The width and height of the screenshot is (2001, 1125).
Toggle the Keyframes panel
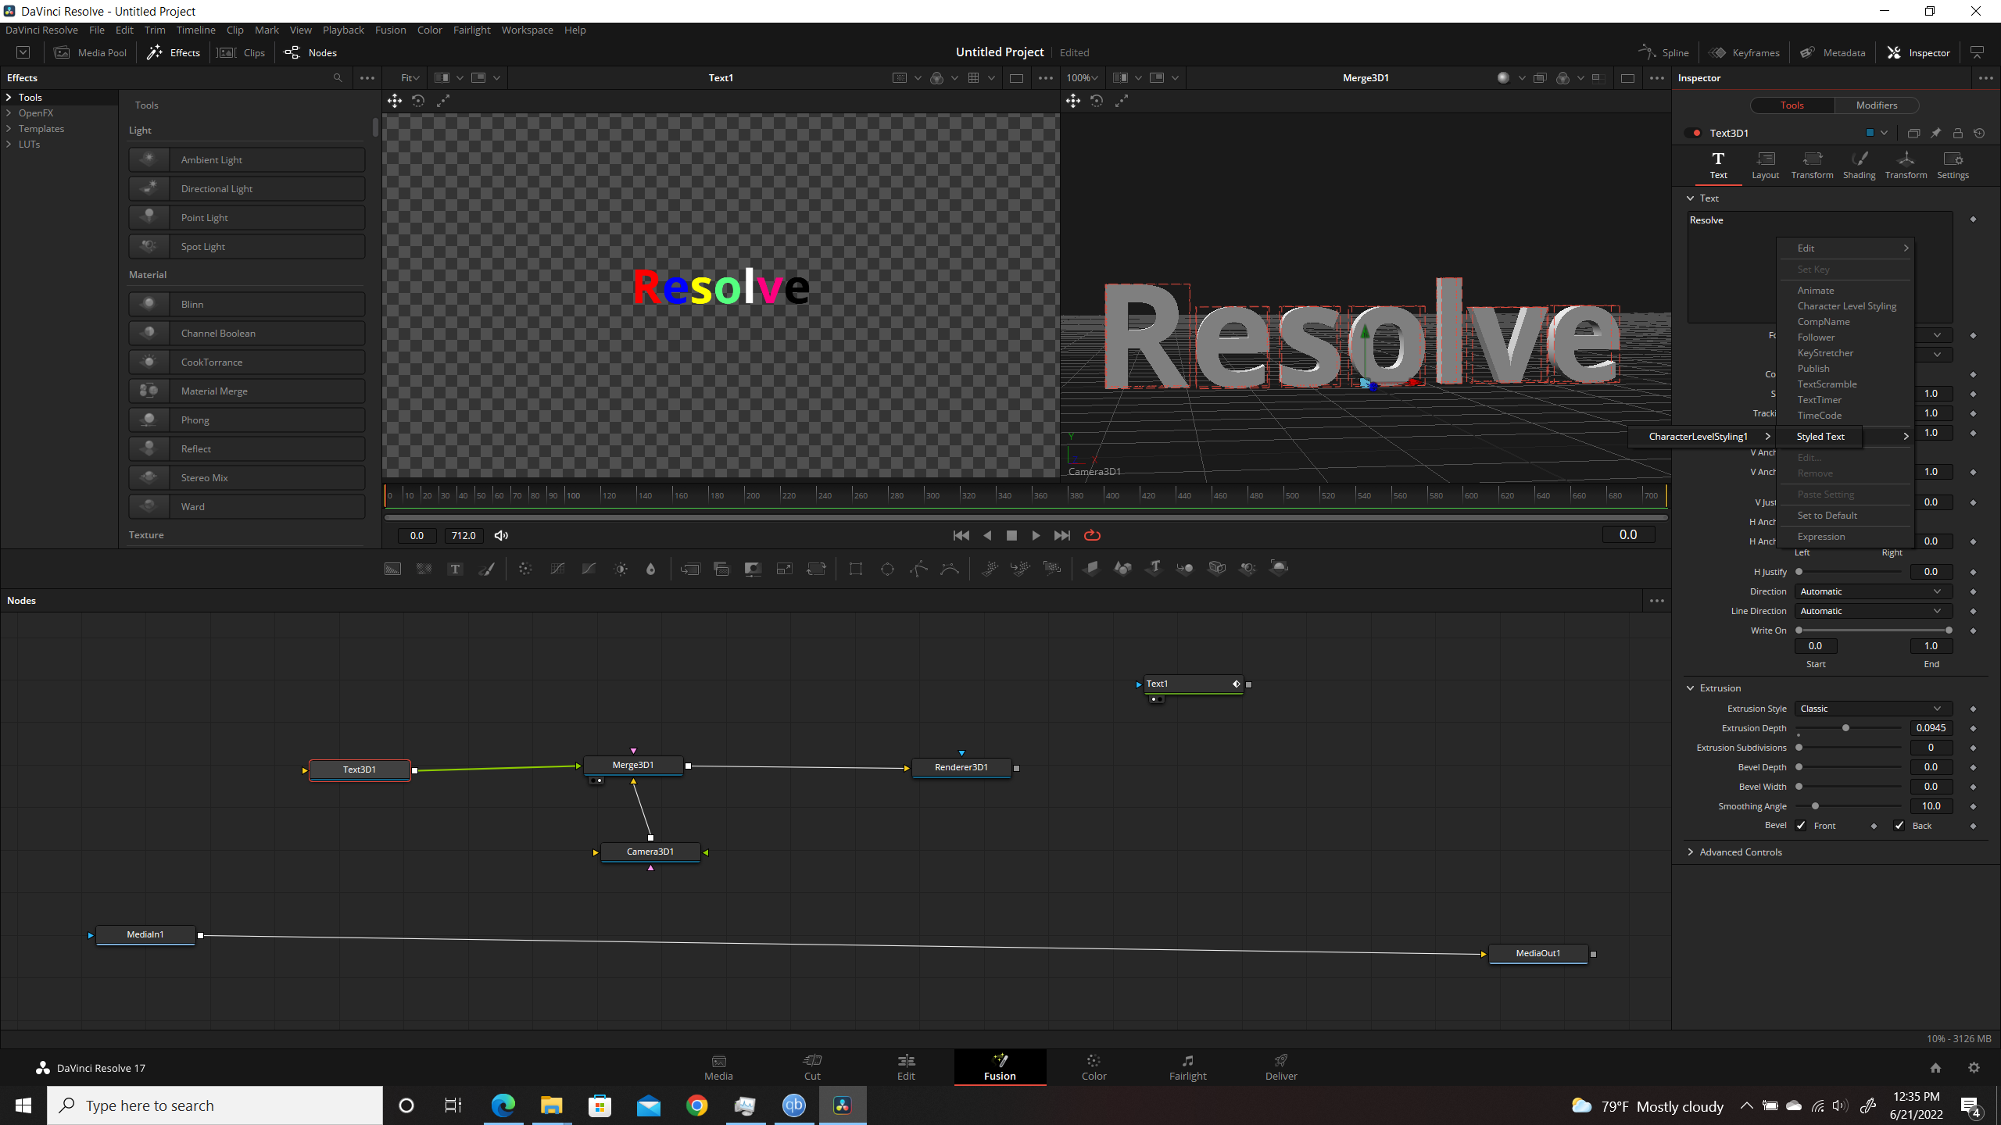1745,53
